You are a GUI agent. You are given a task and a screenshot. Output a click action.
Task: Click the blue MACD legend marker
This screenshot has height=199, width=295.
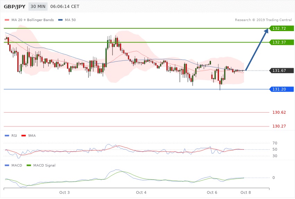(x=7, y=165)
